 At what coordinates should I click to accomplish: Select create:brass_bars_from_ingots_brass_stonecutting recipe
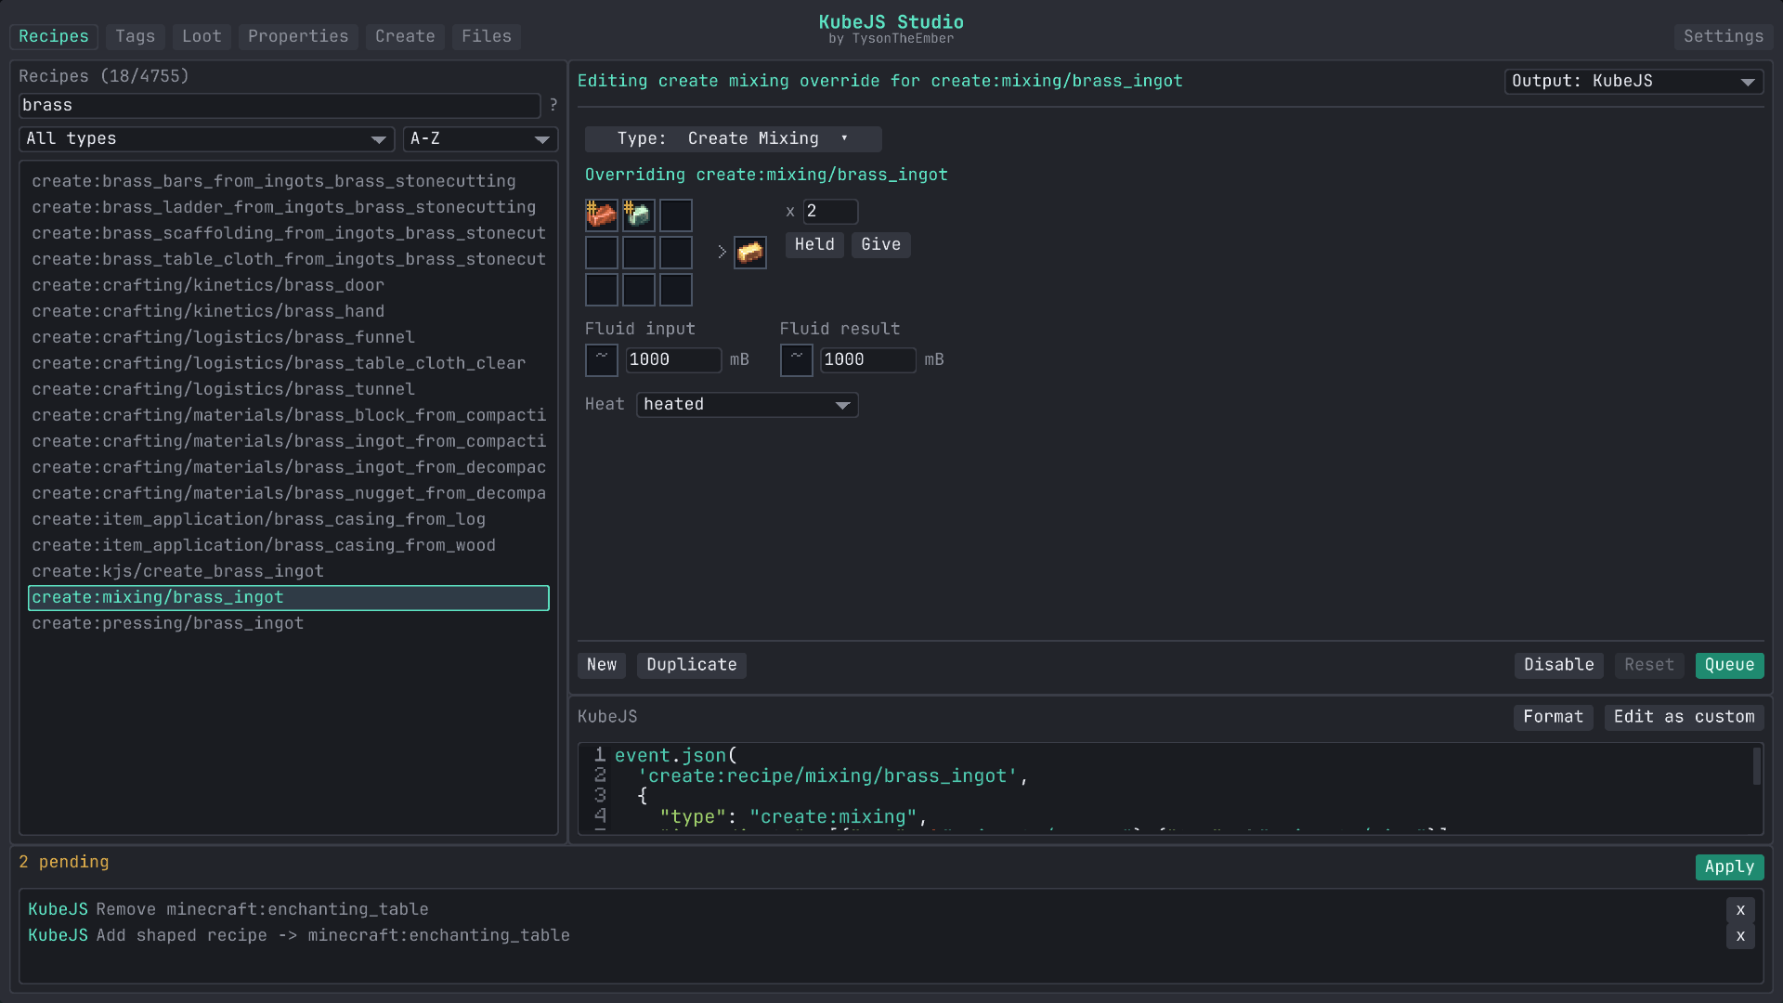[x=289, y=182]
